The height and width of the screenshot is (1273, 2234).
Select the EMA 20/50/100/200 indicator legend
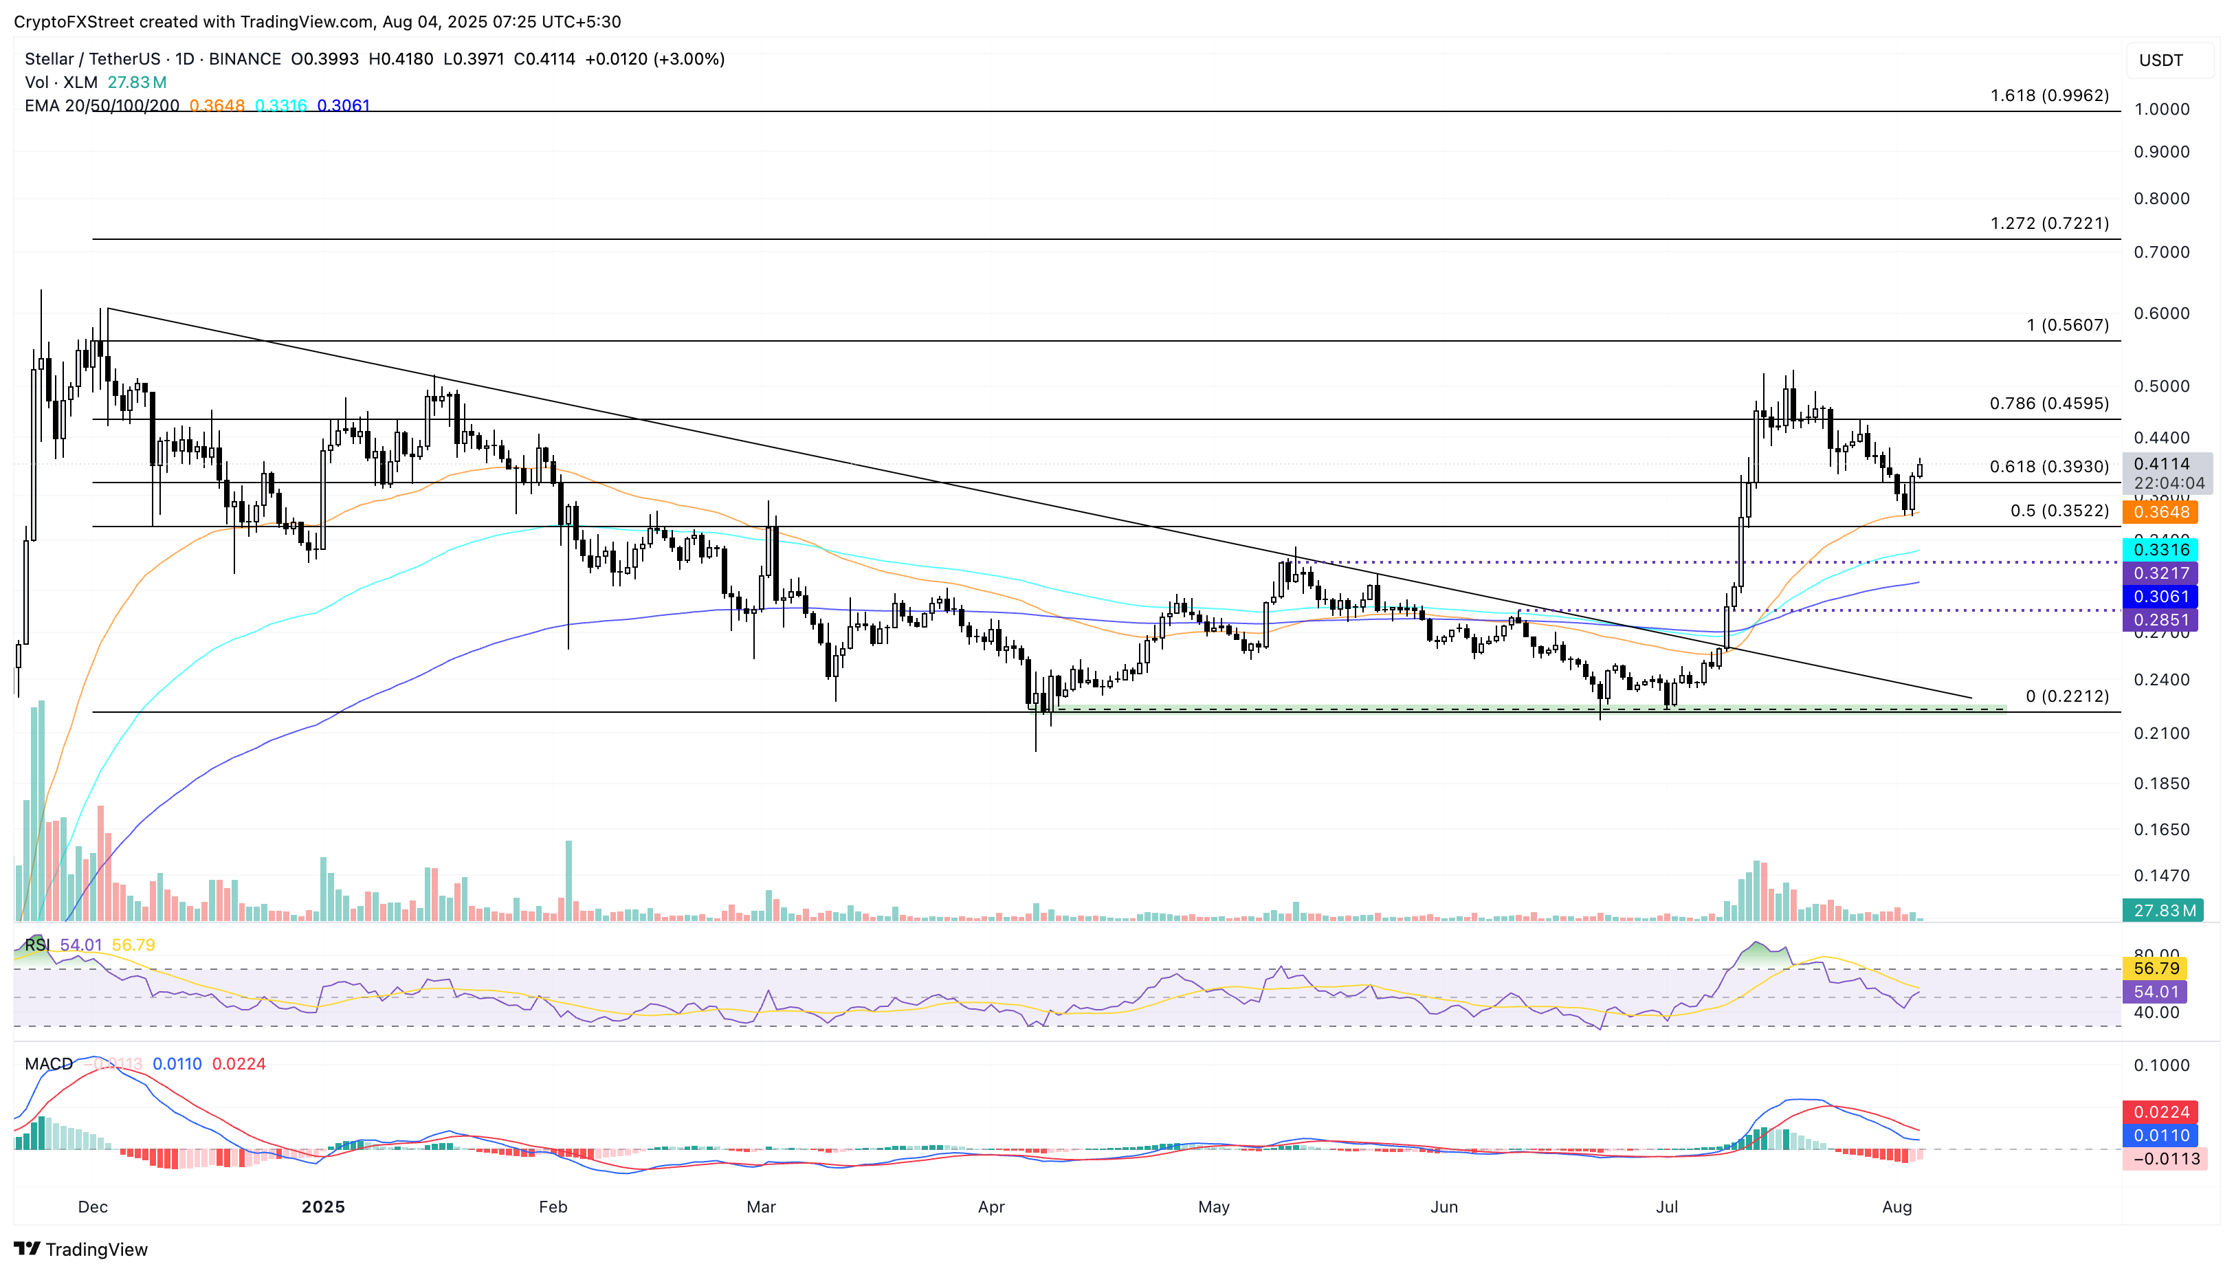tap(102, 105)
